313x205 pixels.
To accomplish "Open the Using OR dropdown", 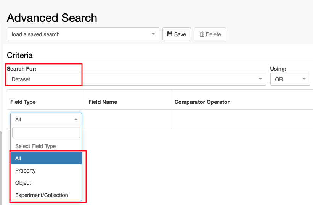I will click(x=290, y=79).
